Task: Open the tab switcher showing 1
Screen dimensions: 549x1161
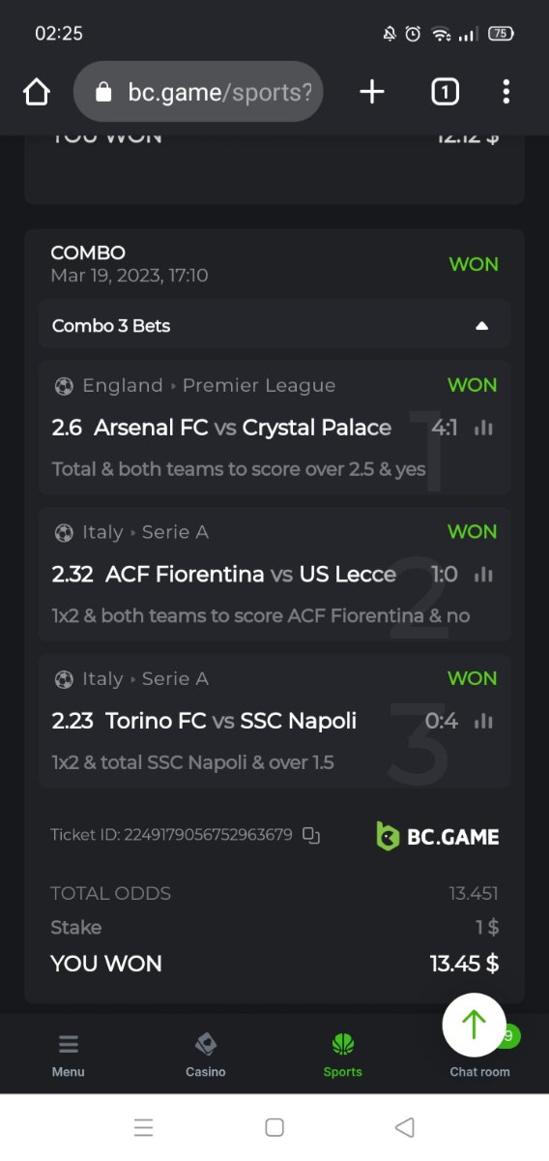Action: pos(444,92)
